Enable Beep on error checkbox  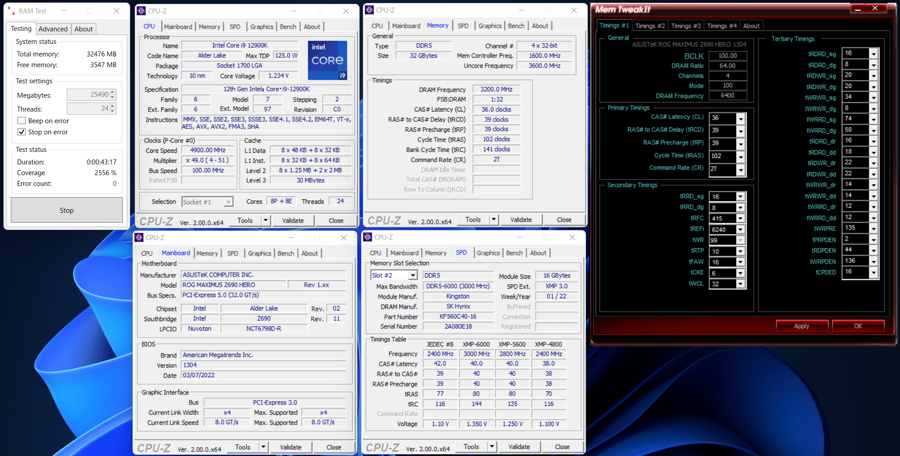(x=22, y=121)
